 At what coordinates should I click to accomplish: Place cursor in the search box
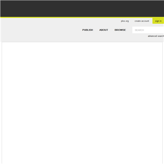tap(148, 30)
